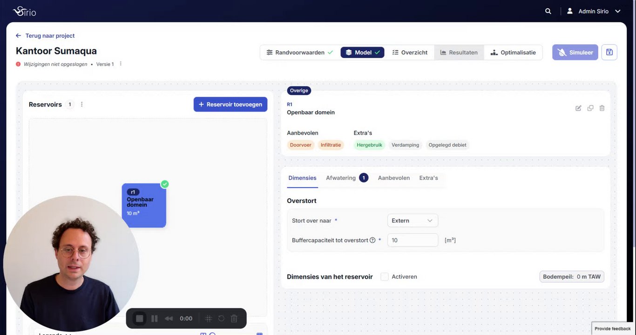
Task: Click the save diskette icon button
Action: pyautogui.click(x=609, y=53)
